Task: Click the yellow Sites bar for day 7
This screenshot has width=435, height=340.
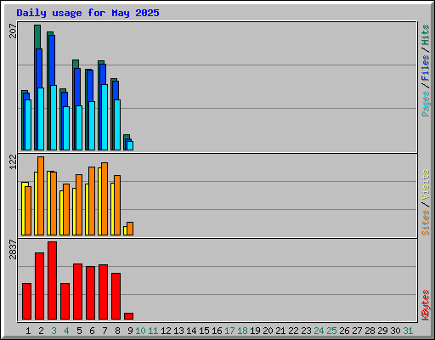Action: pos(99,201)
